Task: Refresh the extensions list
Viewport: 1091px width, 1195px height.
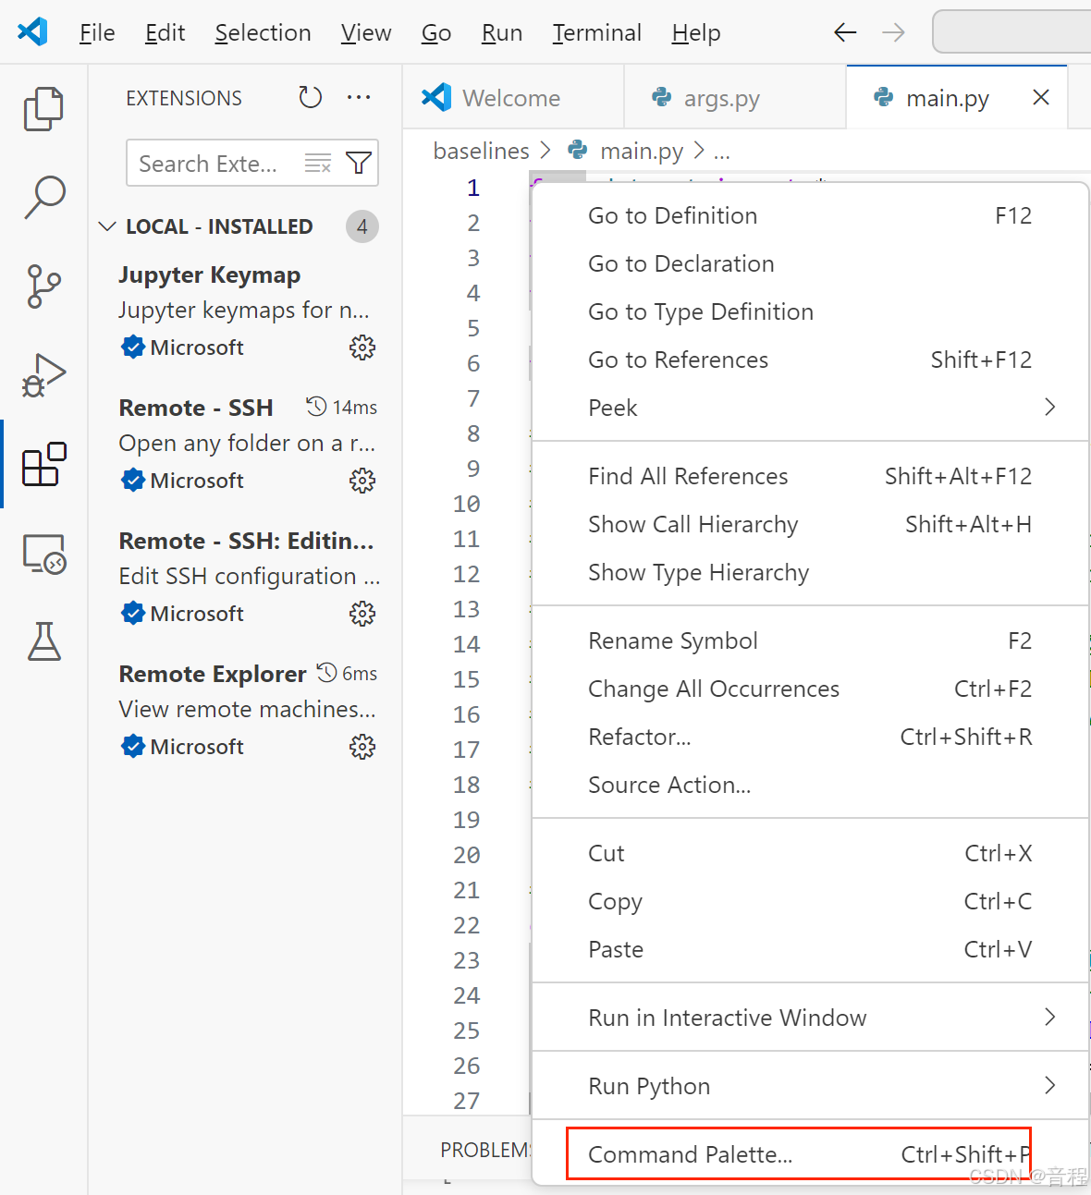Action: (311, 98)
